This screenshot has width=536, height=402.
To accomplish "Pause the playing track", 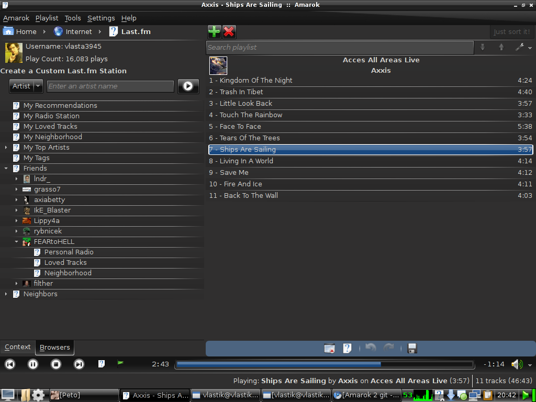I will click(33, 364).
